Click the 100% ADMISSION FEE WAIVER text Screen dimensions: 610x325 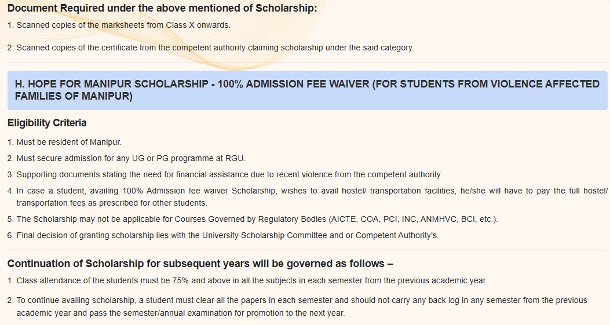coord(293,84)
